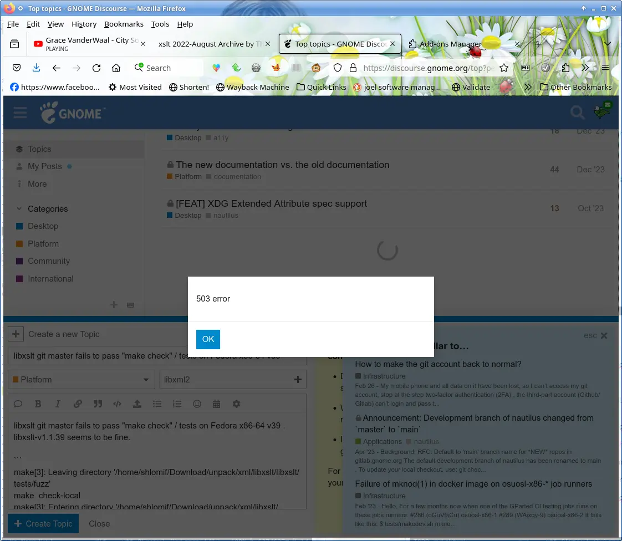Bookmark this page star icon

click(504, 68)
